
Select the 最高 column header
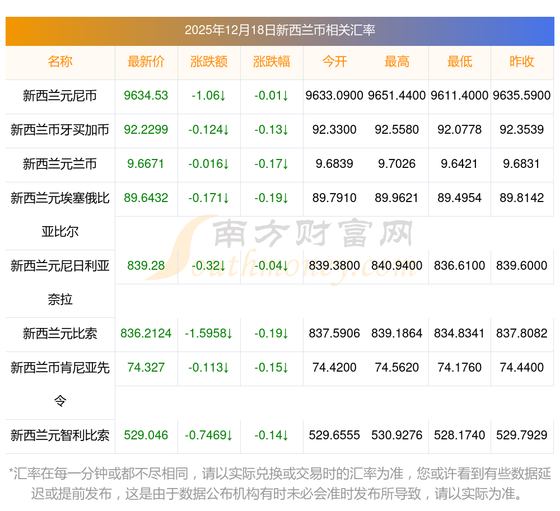397,62
